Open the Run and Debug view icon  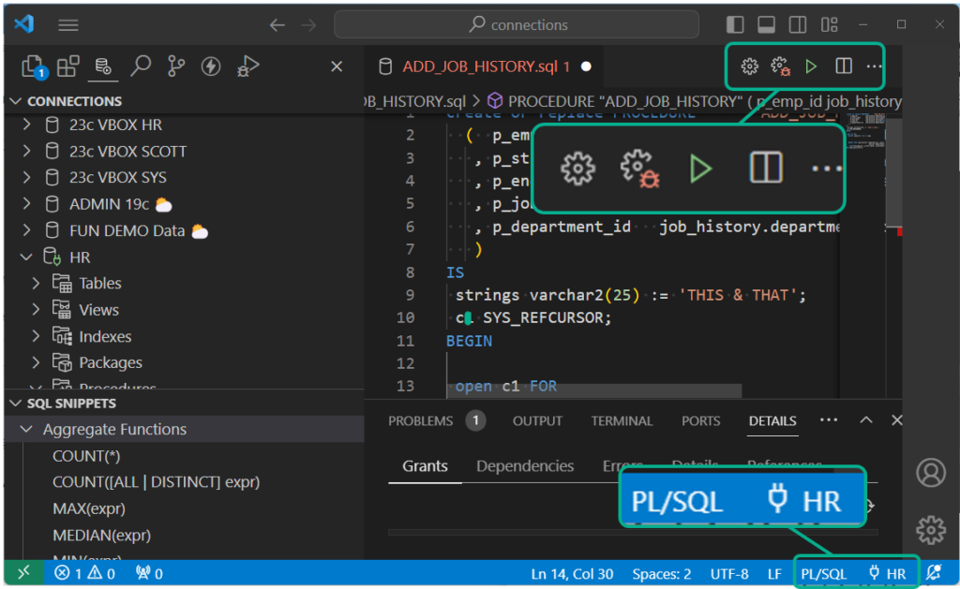click(247, 66)
